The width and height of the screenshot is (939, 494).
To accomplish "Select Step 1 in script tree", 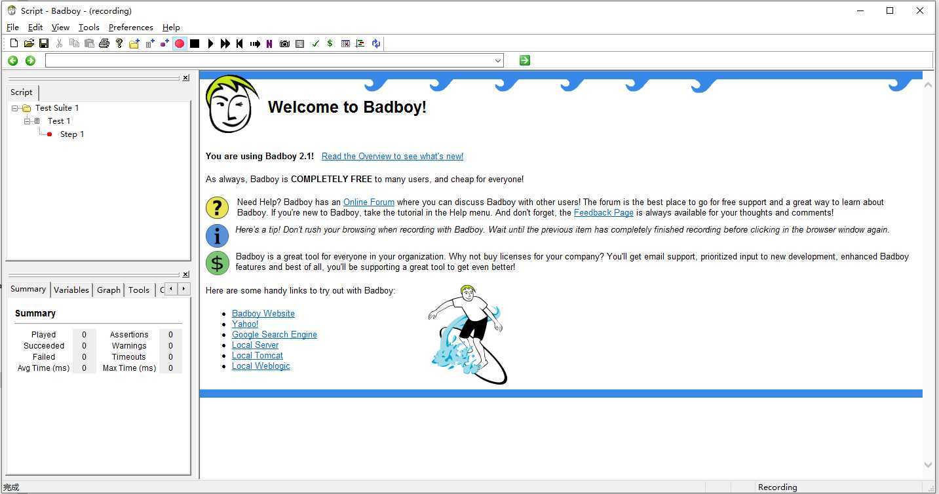I will coord(72,134).
